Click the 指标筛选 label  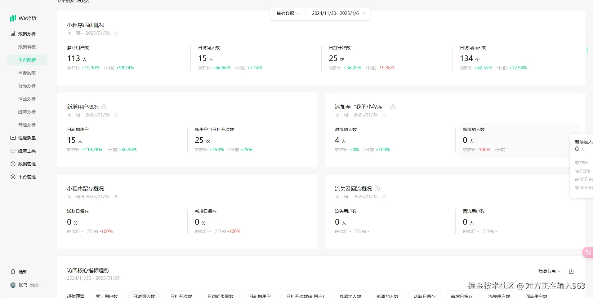point(76,296)
